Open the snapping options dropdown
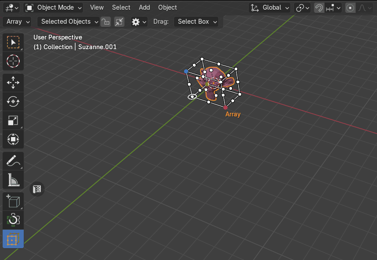 [333, 8]
